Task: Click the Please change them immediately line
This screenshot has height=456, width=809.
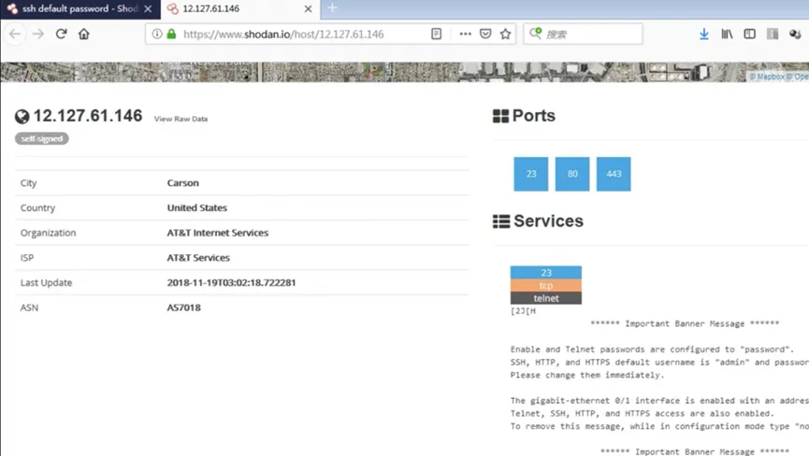Action: coord(587,375)
